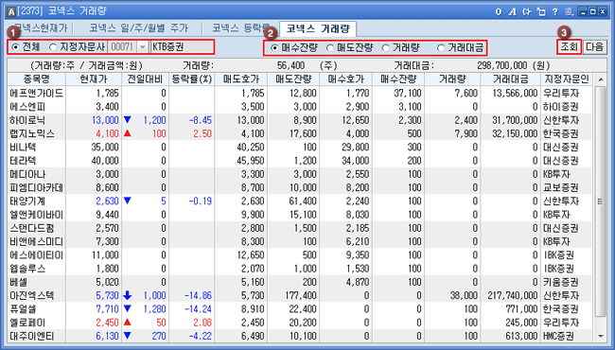The width and height of the screenshot is (615, 350).
Task: Select the 매수잔량 radio option
Action: pyautogui.click(x=274, y=48)
